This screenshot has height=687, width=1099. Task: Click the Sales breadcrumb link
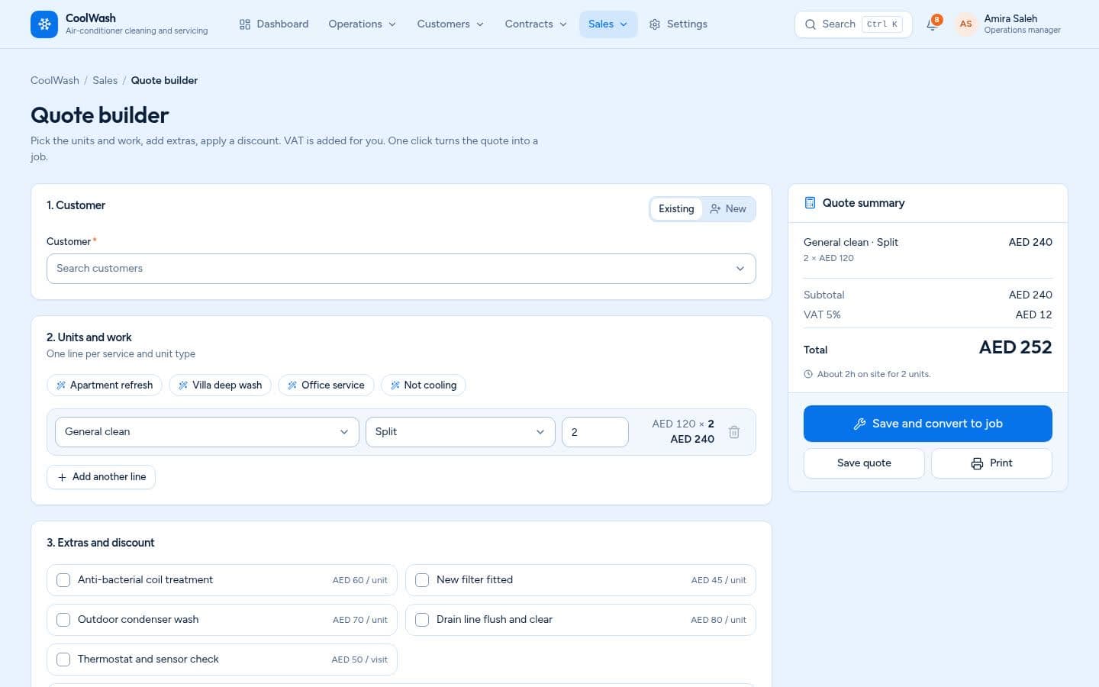pos(105,81)
